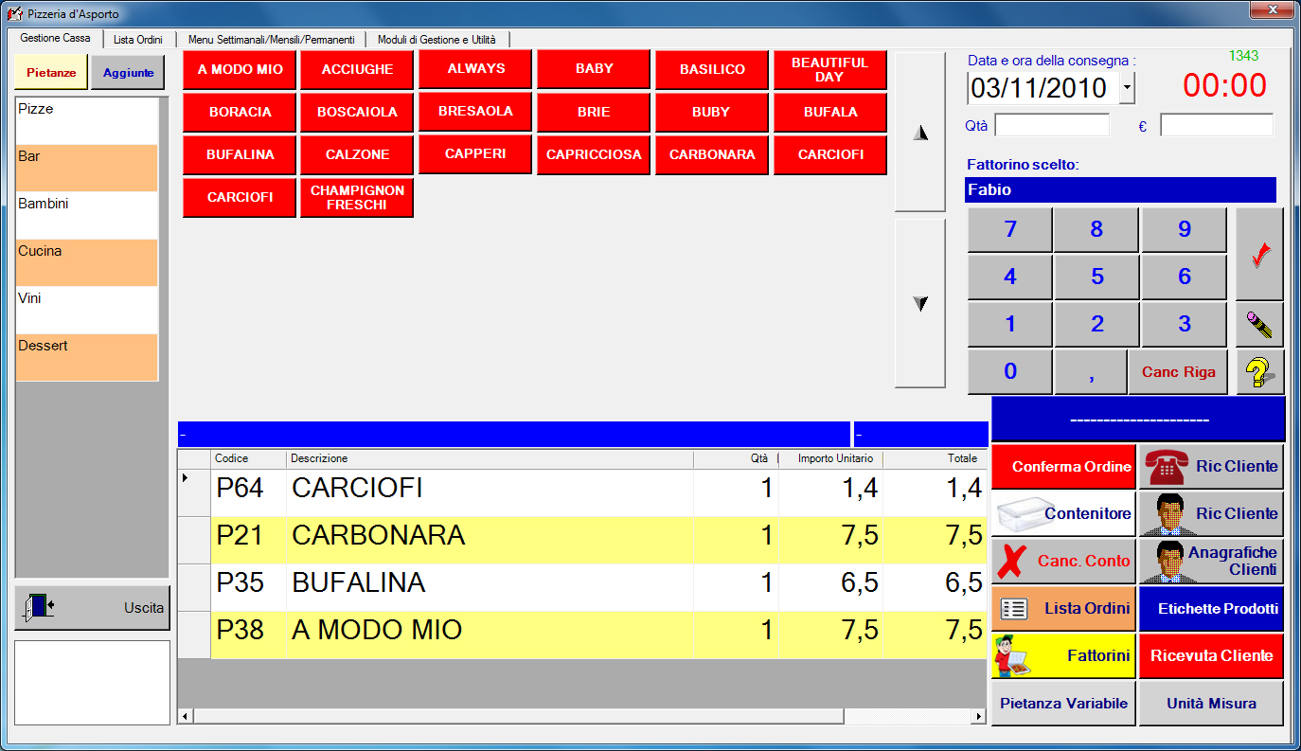
Task: Click Ric Cliente button with person face
Action: pyautogui.click(x=1211, y=513)
